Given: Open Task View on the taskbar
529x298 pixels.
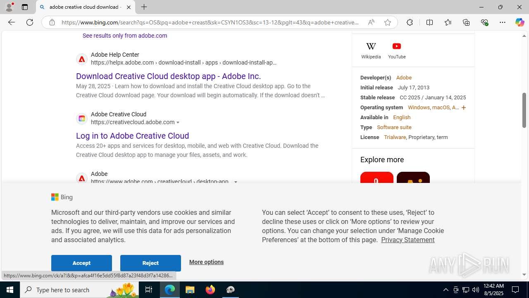Looking at the screenshot, I should [149, 290].
